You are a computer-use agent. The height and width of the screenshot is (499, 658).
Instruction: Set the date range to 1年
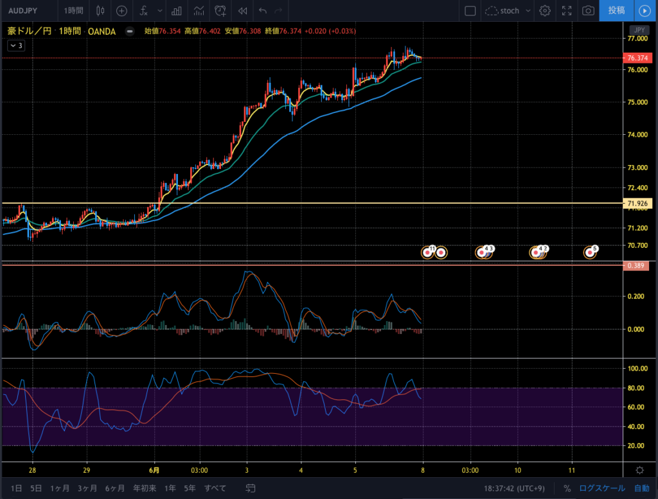click(170, 488)
